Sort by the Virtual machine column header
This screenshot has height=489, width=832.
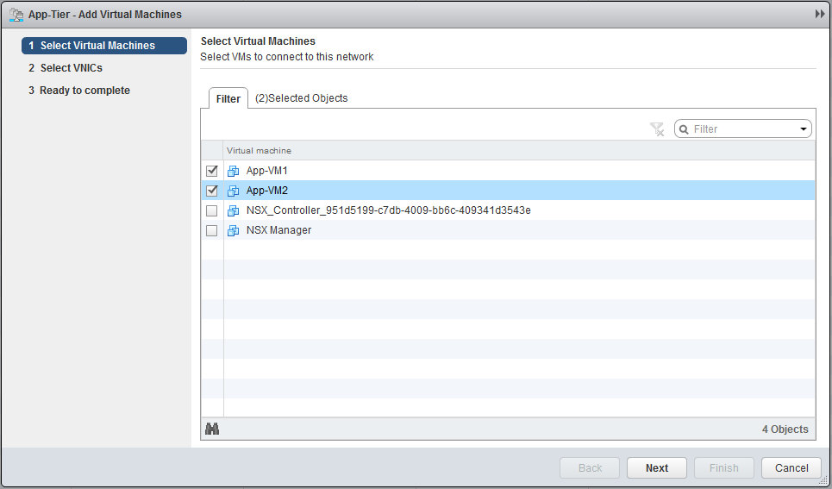point(259,151)
